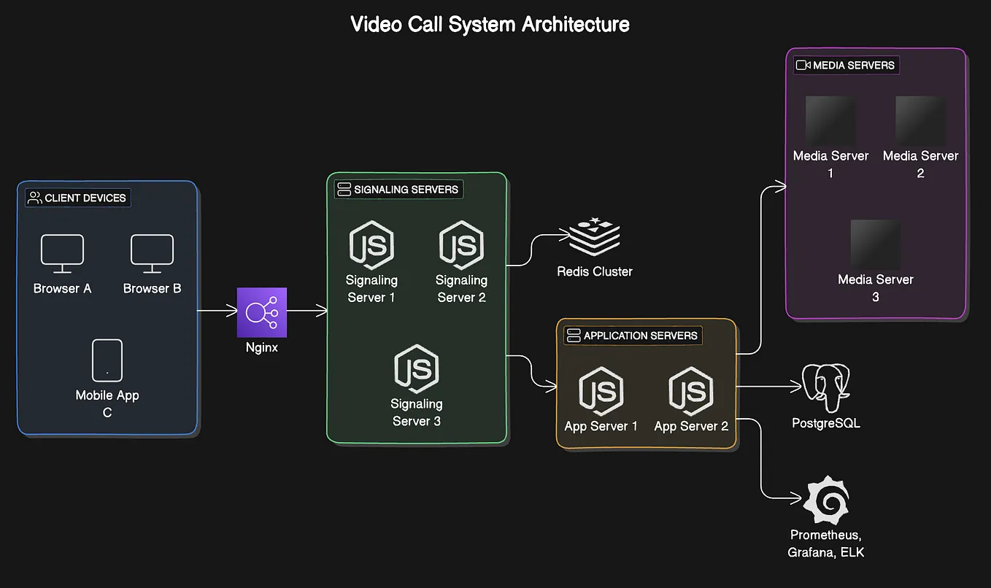
Task: Click the Browser A monitor icon
Action: [62, 252]
